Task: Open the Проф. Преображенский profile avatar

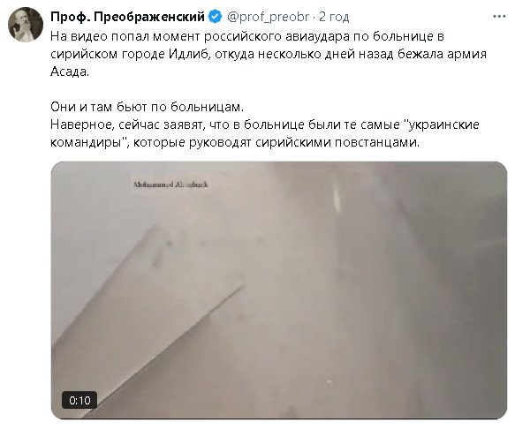Action: [26, 25]
